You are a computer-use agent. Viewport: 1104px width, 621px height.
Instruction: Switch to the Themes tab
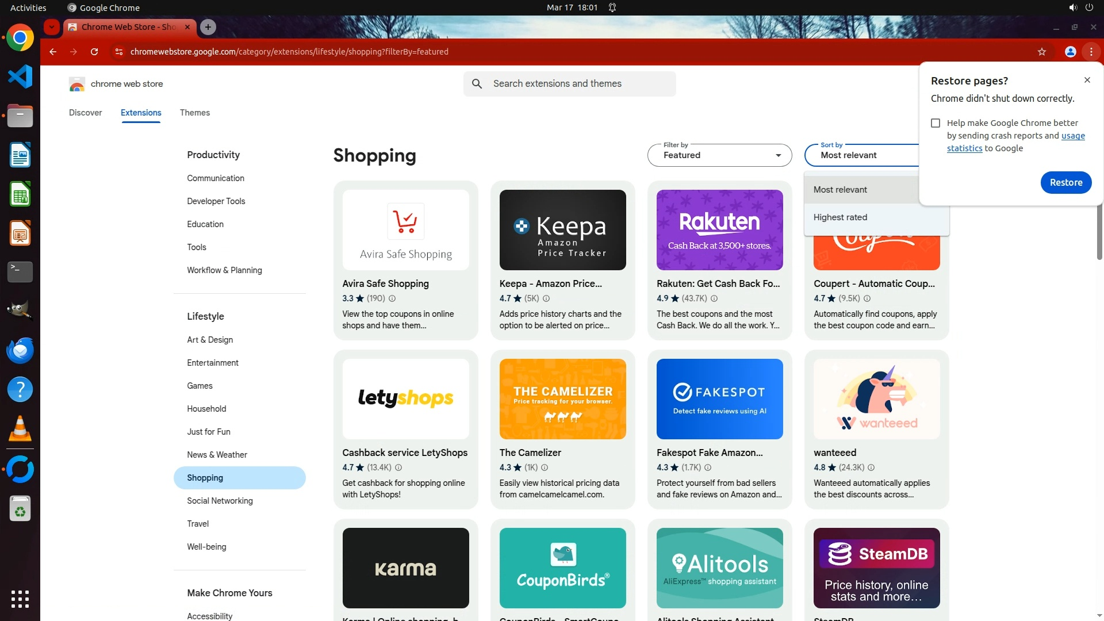(x=194, y=113)
